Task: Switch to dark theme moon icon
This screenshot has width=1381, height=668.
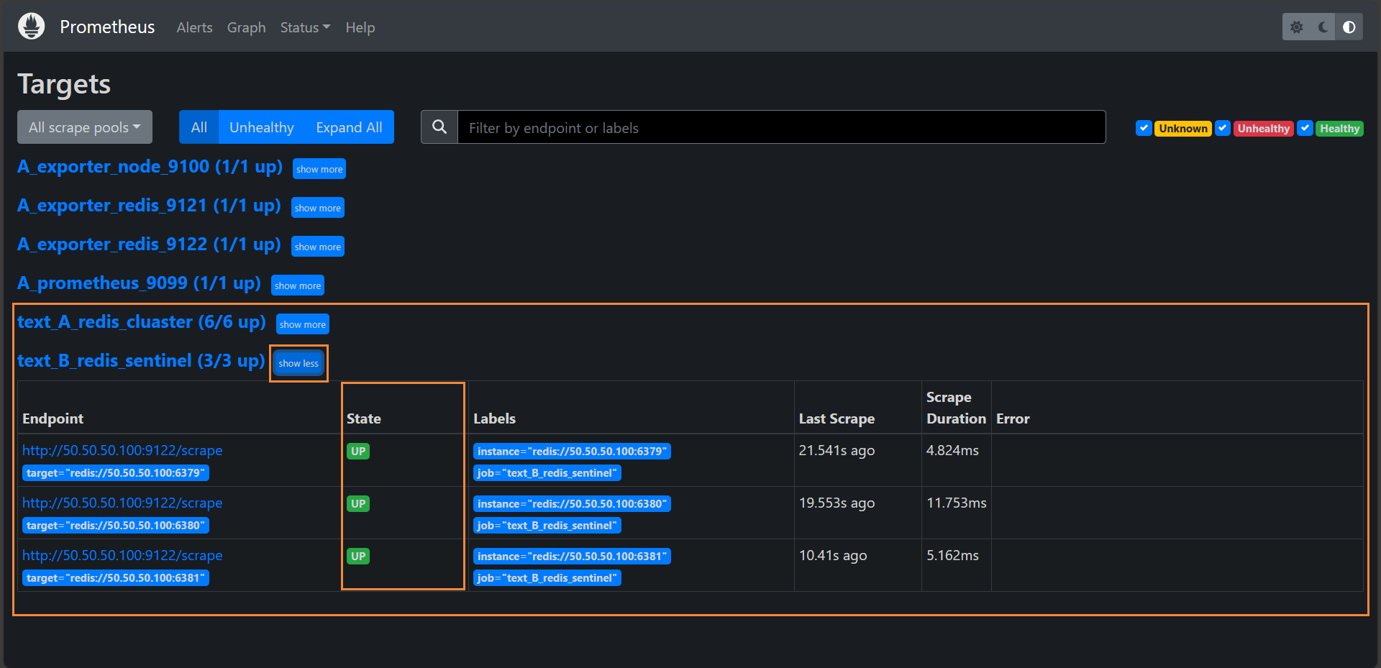Action: 1323,27
